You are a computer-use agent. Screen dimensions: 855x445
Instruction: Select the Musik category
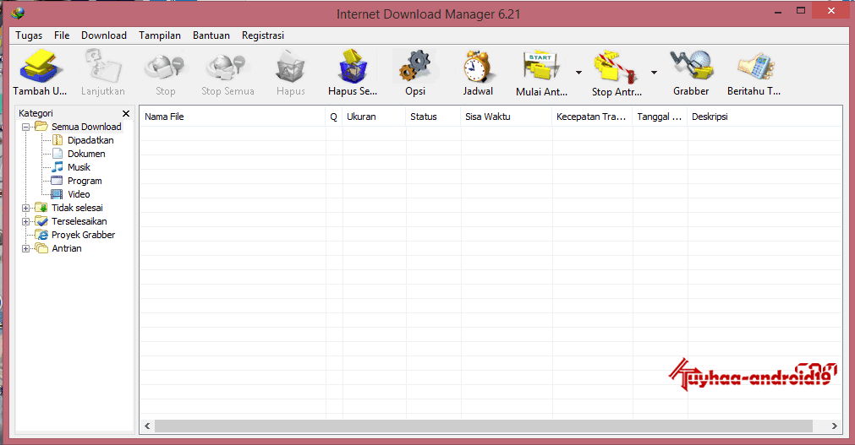pos(79,167)
